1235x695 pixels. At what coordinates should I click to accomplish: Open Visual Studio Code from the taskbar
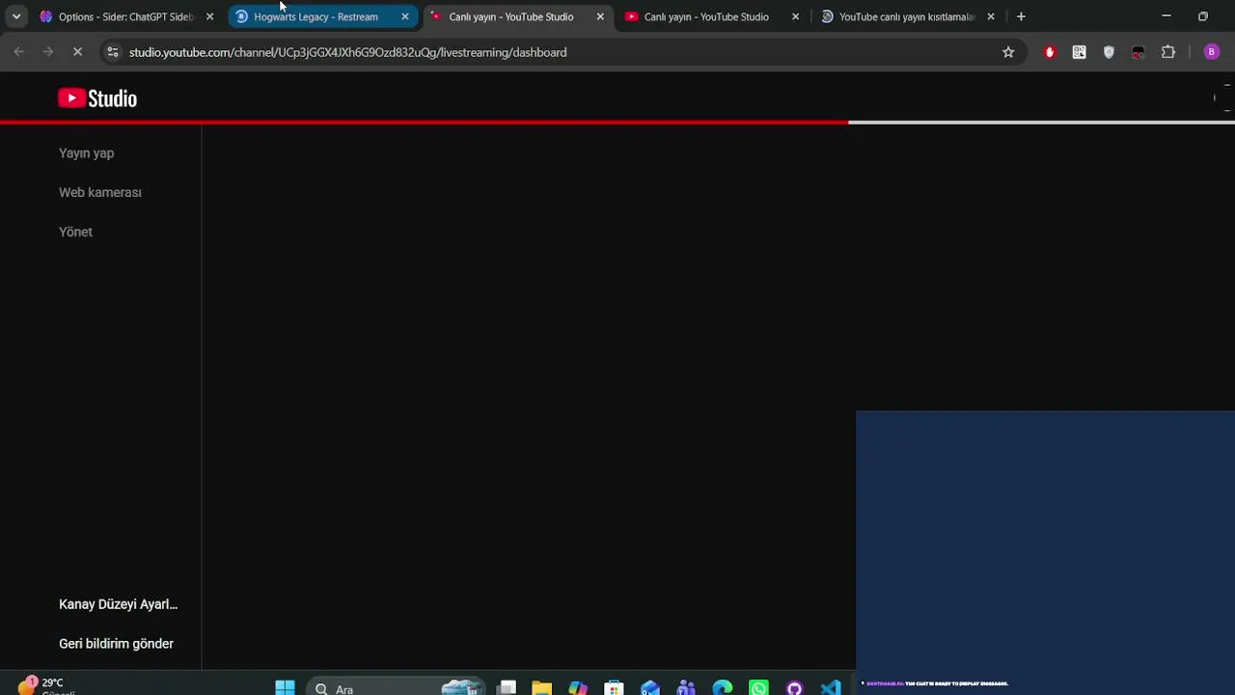coord(831,687)
